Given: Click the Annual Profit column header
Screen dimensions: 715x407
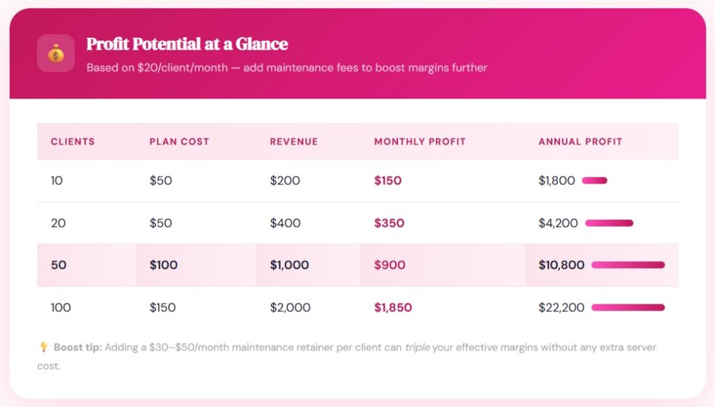Looking at the screenshot, I should tap(580, 142).
